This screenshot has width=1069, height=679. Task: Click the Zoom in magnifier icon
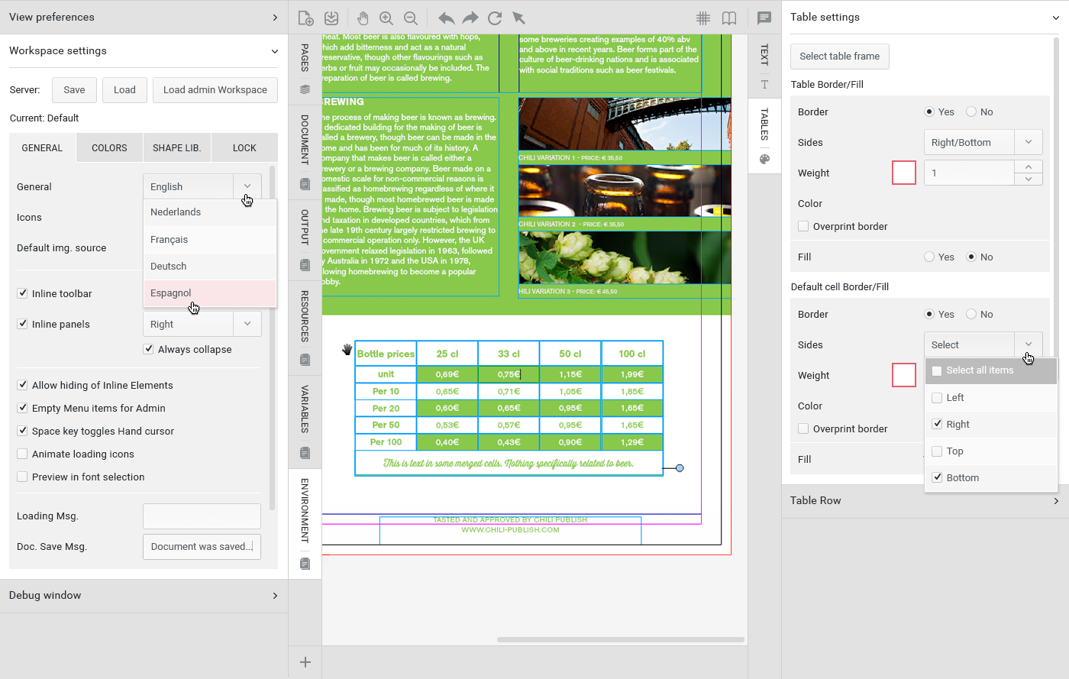click(386, 18)
